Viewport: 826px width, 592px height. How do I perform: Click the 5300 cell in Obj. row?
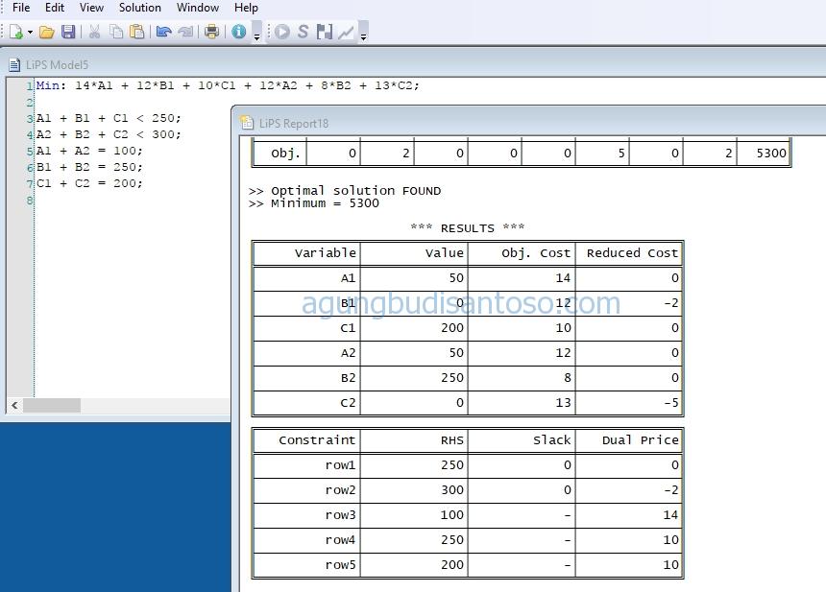click(x=764, y=154)
